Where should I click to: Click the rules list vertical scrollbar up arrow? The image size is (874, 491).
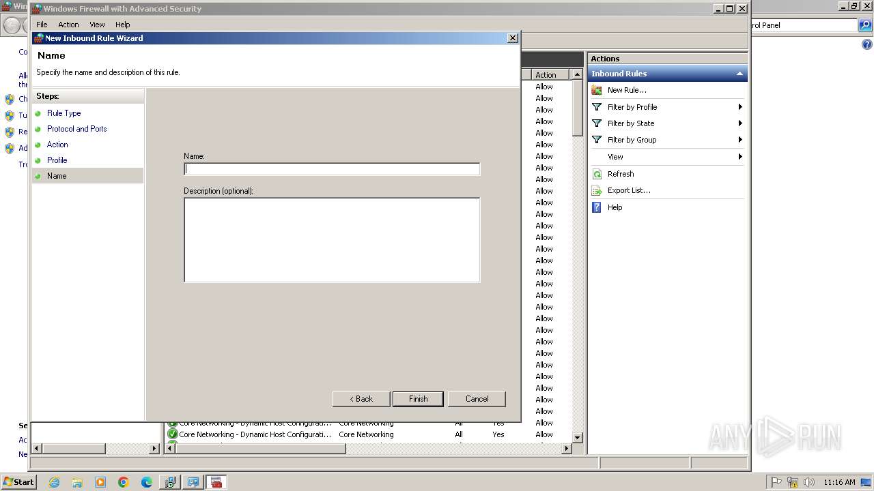577,74
